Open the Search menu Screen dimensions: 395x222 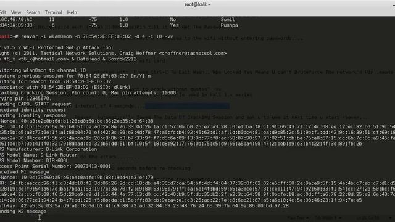[x=33, y=12]
